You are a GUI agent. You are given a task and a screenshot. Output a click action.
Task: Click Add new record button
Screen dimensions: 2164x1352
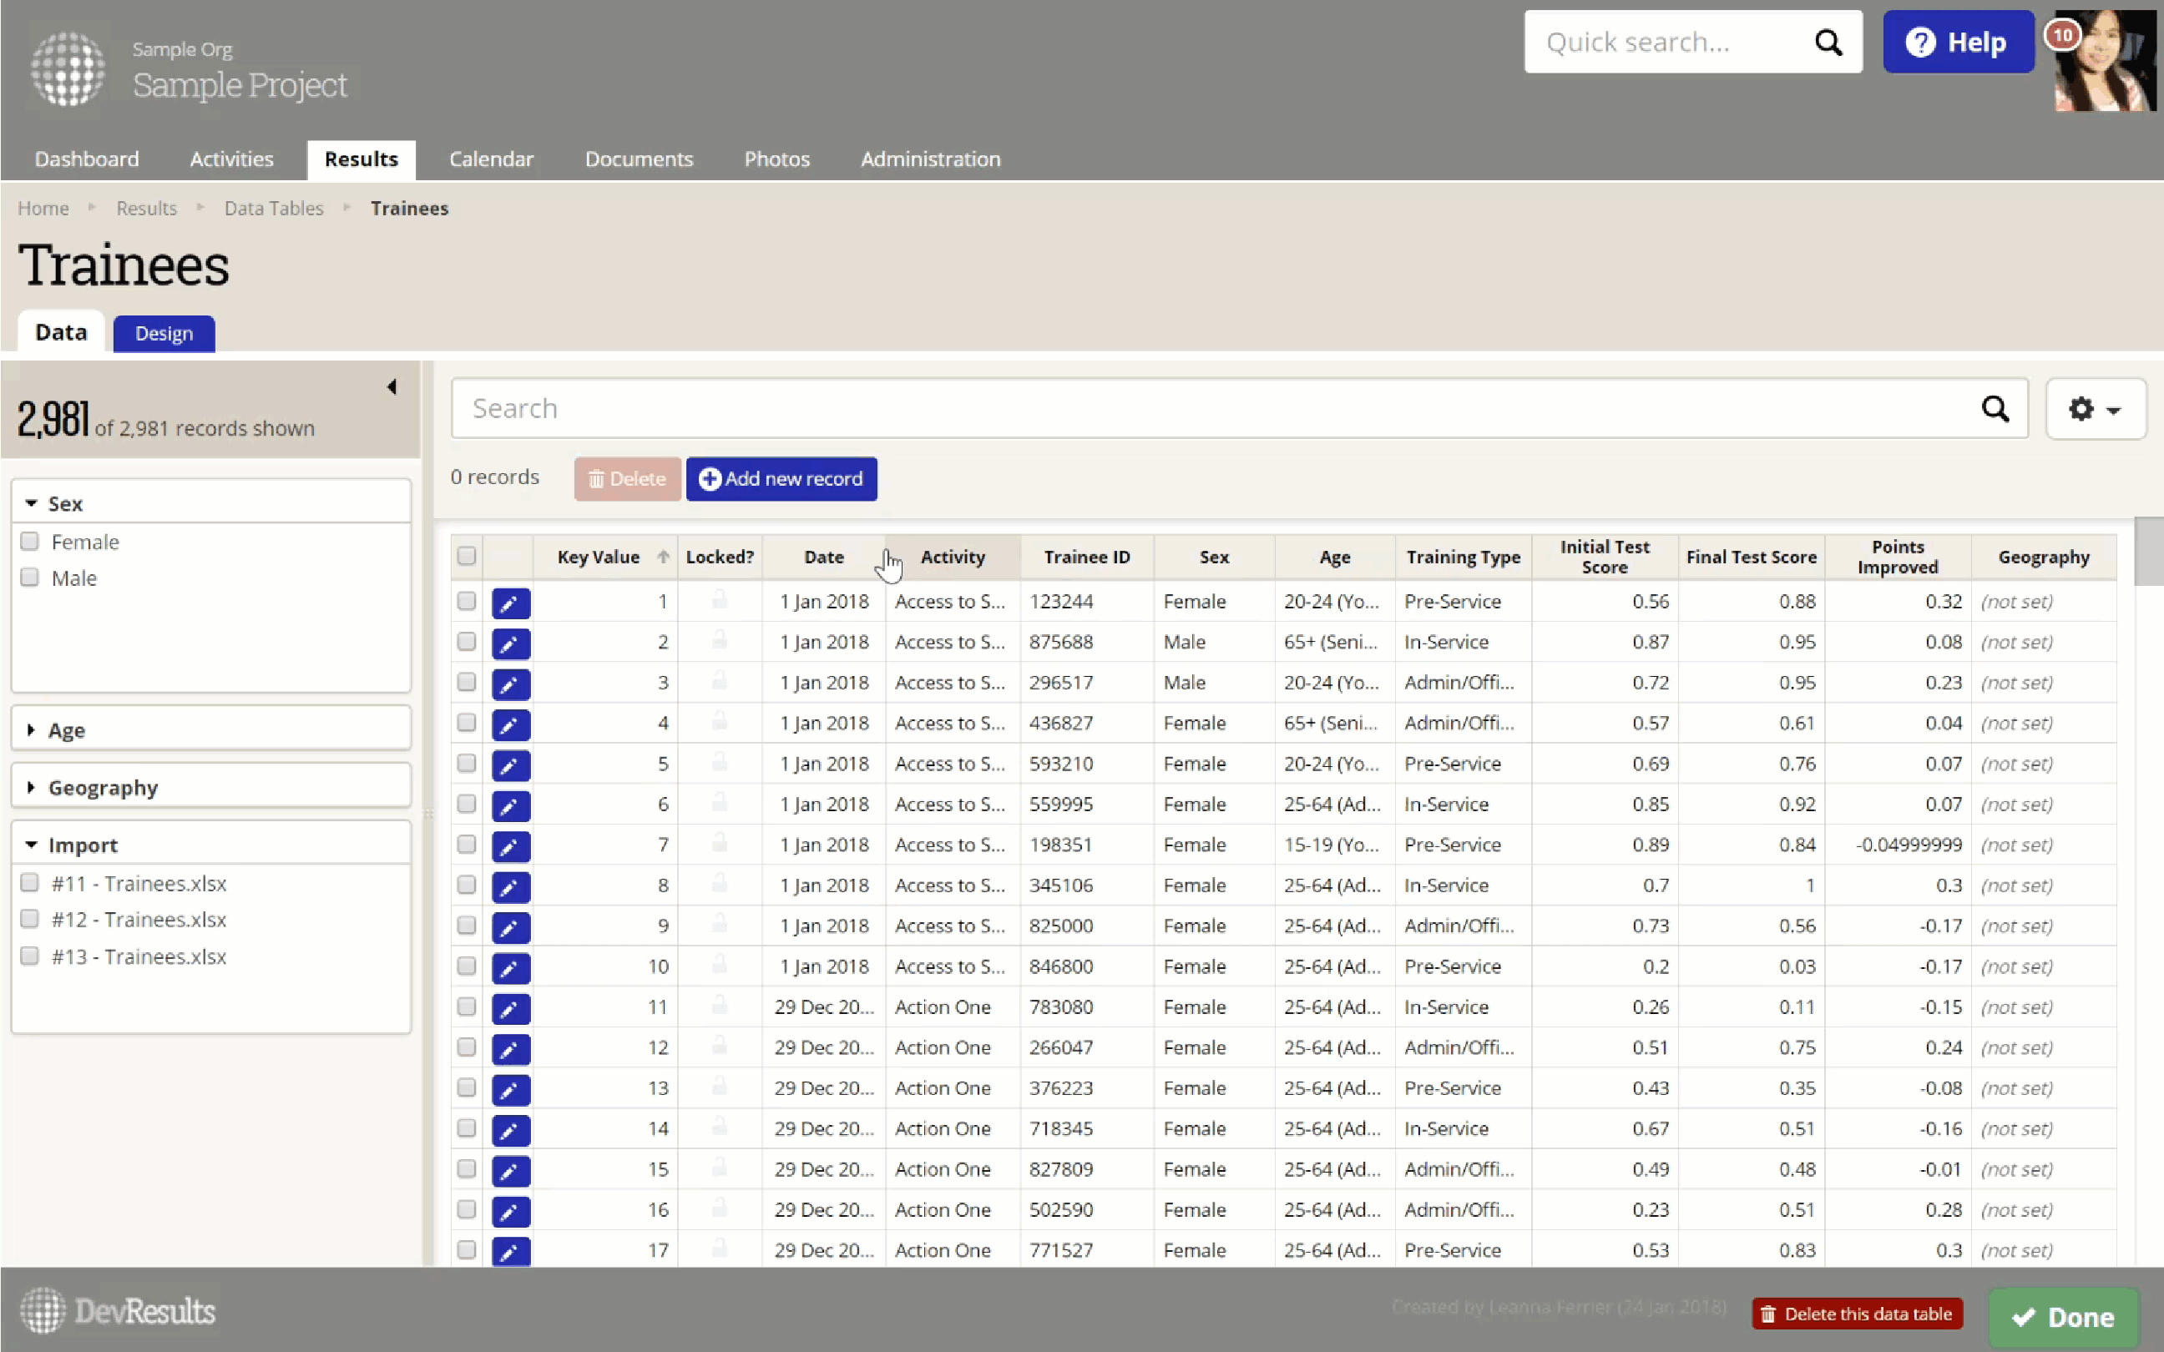pyautogui.click(x=781, y=478)
